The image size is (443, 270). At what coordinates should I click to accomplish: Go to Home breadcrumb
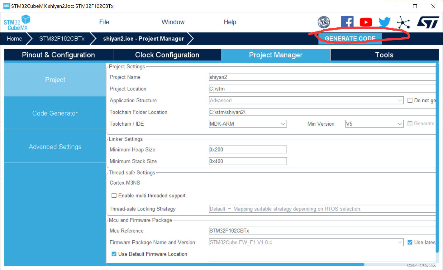click(15, 39)
